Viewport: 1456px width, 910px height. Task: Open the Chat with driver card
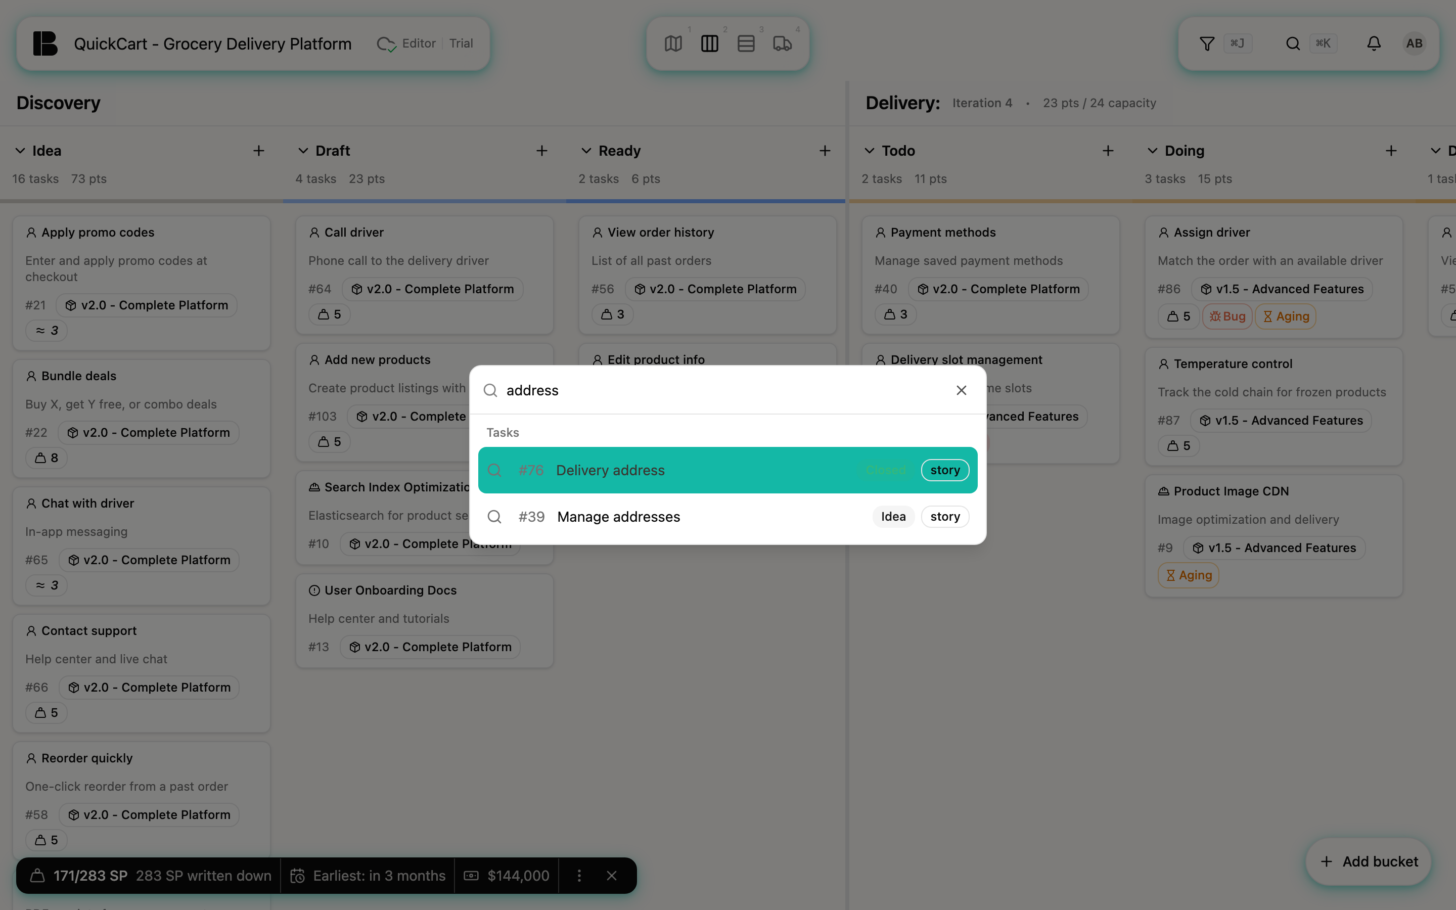142,546
